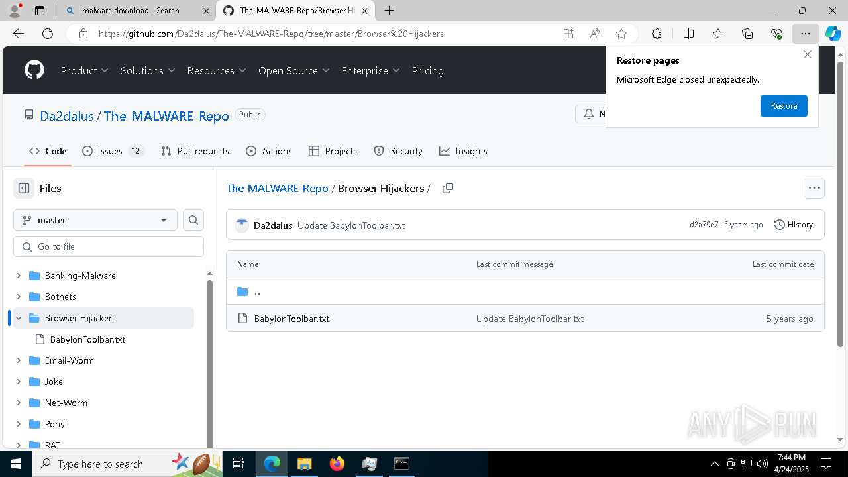Expand the Banking-Malware folder

19,276
